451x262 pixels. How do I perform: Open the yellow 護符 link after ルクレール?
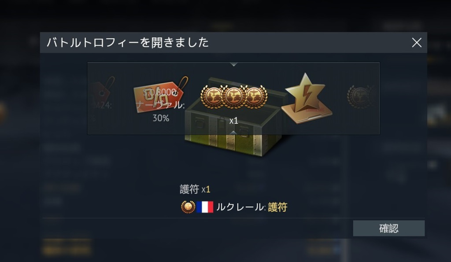277,207
